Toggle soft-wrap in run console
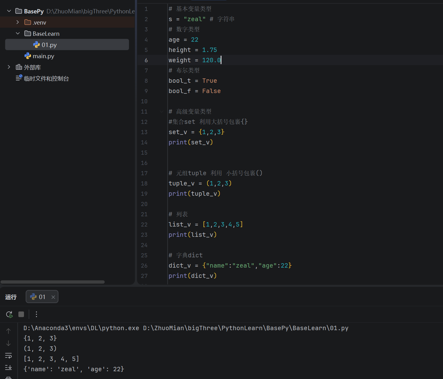The image size is (443, 379). coord(8,355)
